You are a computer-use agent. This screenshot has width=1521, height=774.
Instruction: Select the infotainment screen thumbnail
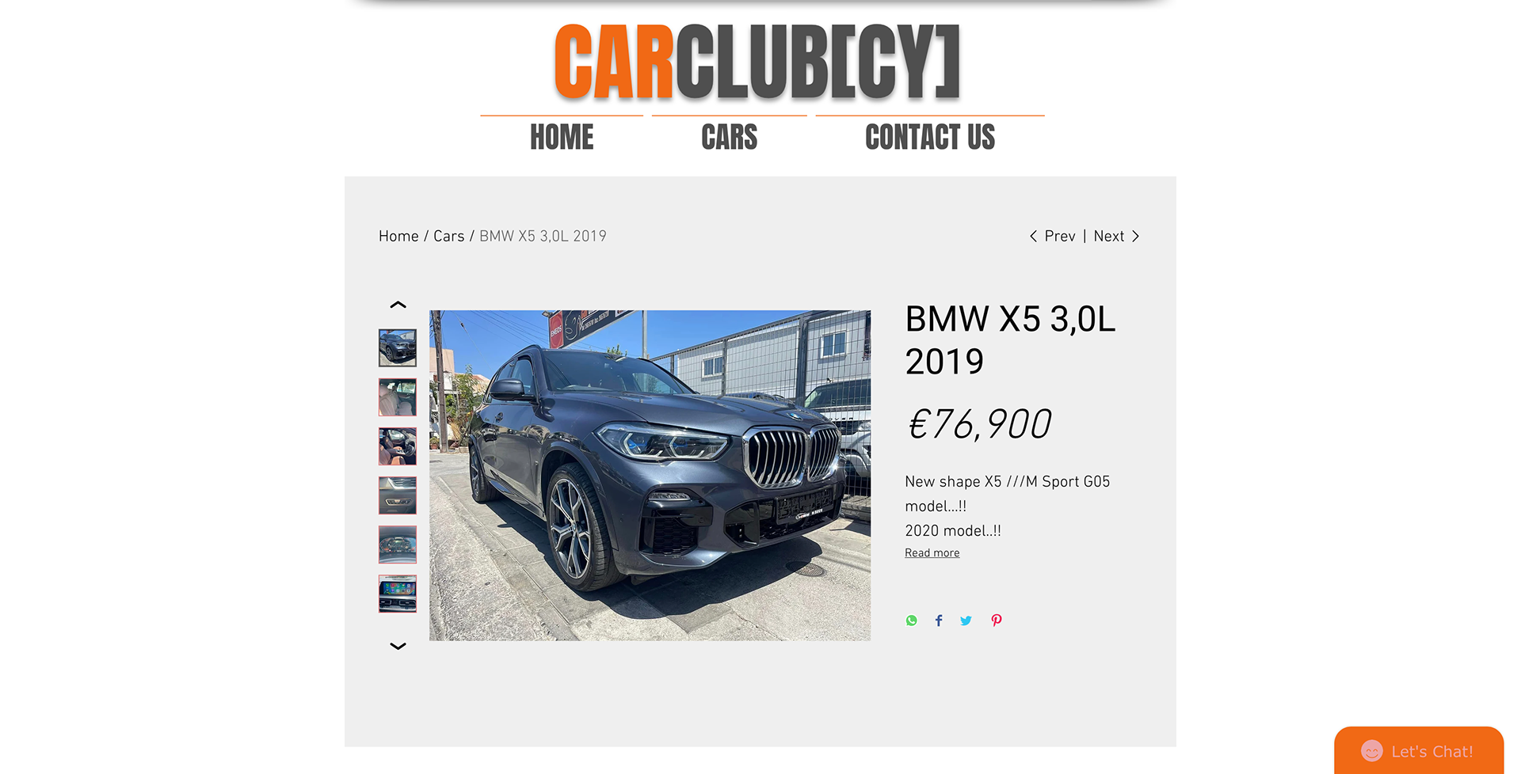(398, 594)
